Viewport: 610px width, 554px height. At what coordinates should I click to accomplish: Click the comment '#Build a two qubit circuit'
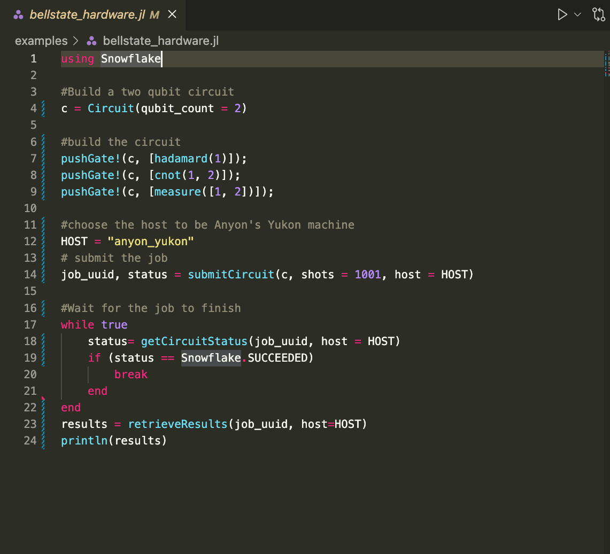(148, 92)
